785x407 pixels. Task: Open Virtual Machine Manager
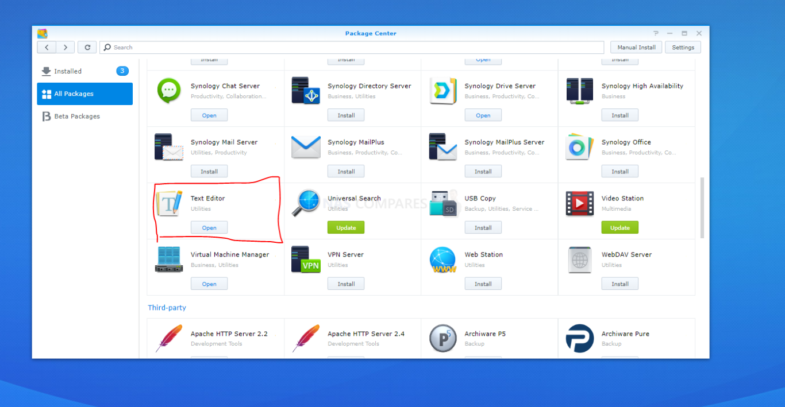click(209, 284)
